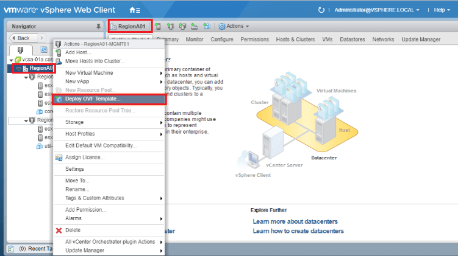Viewport: 458px width, 256px height.
Task: Switch to the Configure tab
Action: 222,40
